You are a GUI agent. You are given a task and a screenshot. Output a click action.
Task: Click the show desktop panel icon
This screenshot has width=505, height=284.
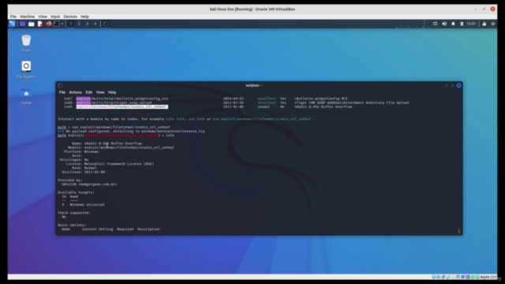point(23,24)
